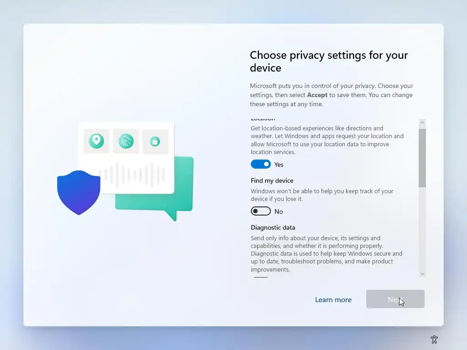Screen dimensions: 467x350
Task: Click the "No" label beside Find my device
Action: 279,211
